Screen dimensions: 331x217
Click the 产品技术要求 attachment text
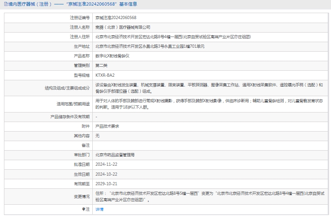pyautogui.click(x=107, y=126)
